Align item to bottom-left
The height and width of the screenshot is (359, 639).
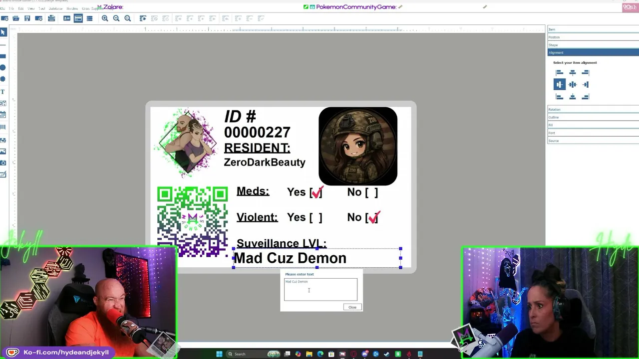(559, 97)
